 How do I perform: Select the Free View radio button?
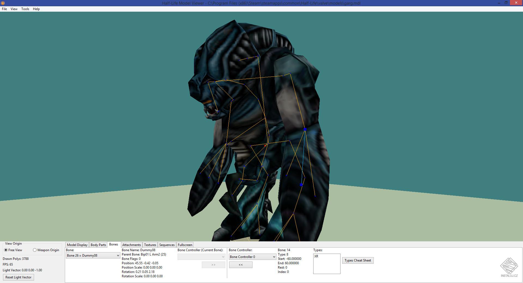[x=5, y=250]
